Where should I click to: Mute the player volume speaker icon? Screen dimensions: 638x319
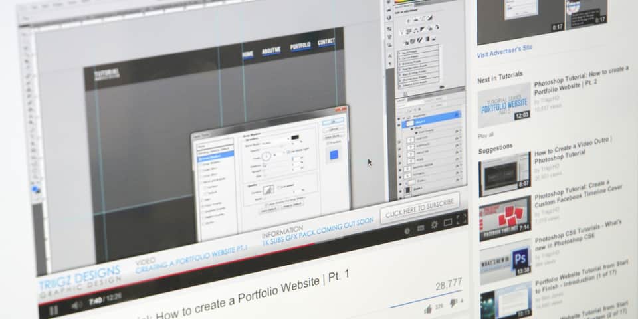[76, 305]
